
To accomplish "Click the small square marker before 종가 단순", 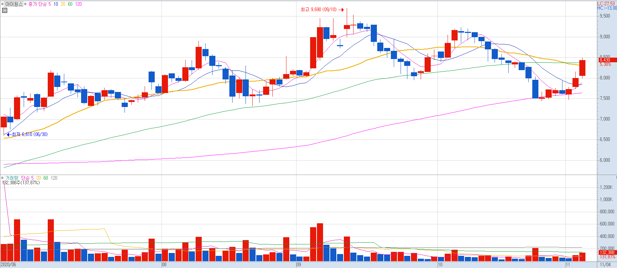I will [x=25, y=4].
